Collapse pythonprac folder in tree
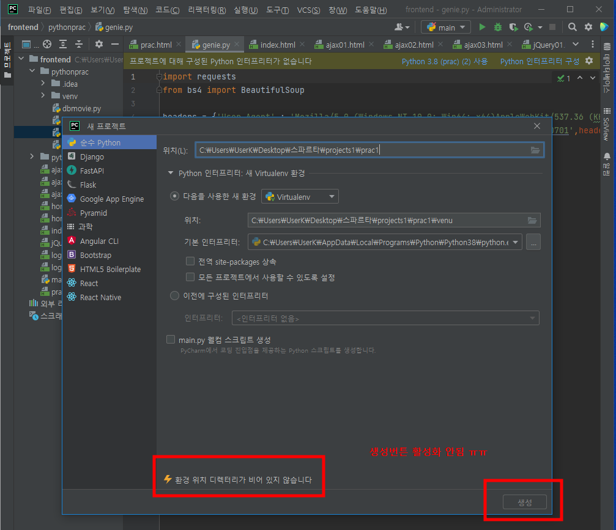This screenshot has width=616, height=530. [32, 71]
